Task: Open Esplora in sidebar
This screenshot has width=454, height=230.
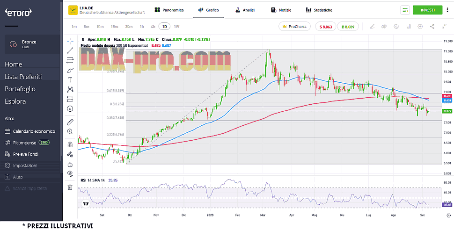Action: click(x=15, y=101)
